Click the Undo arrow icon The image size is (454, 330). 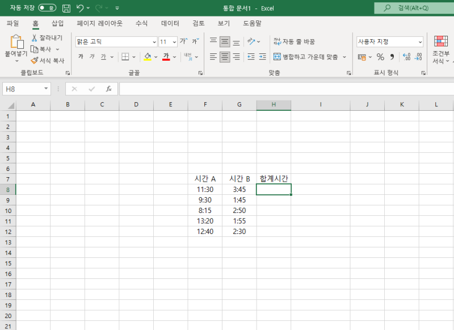pos(80,8)
